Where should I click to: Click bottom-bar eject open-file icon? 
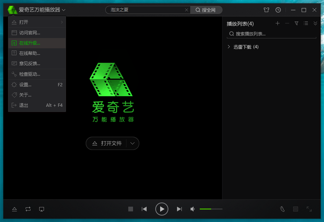[x=14, y=209]
